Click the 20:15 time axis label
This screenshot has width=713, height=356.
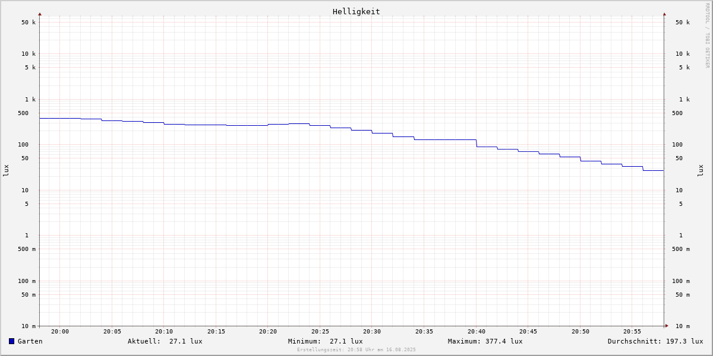point(216,332)
